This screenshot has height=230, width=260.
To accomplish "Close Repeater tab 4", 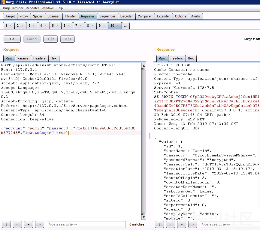I will (45, 26).
